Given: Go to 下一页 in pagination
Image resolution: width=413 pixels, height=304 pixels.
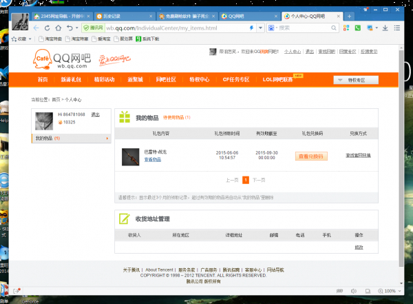Looking at the screenshot, I should pyautogui.click(x=259, y=180).
